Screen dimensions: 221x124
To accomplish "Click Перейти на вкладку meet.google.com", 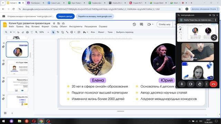I will 95,16.
